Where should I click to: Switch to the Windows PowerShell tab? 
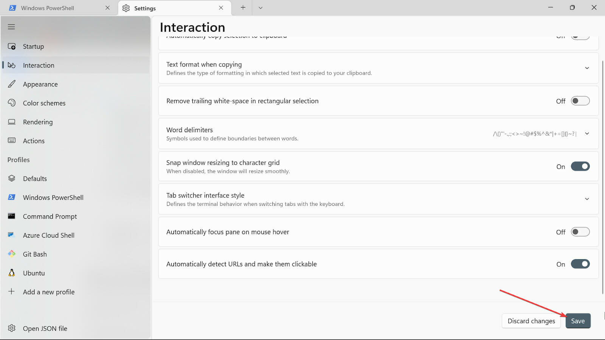click(x=59, y=8)
